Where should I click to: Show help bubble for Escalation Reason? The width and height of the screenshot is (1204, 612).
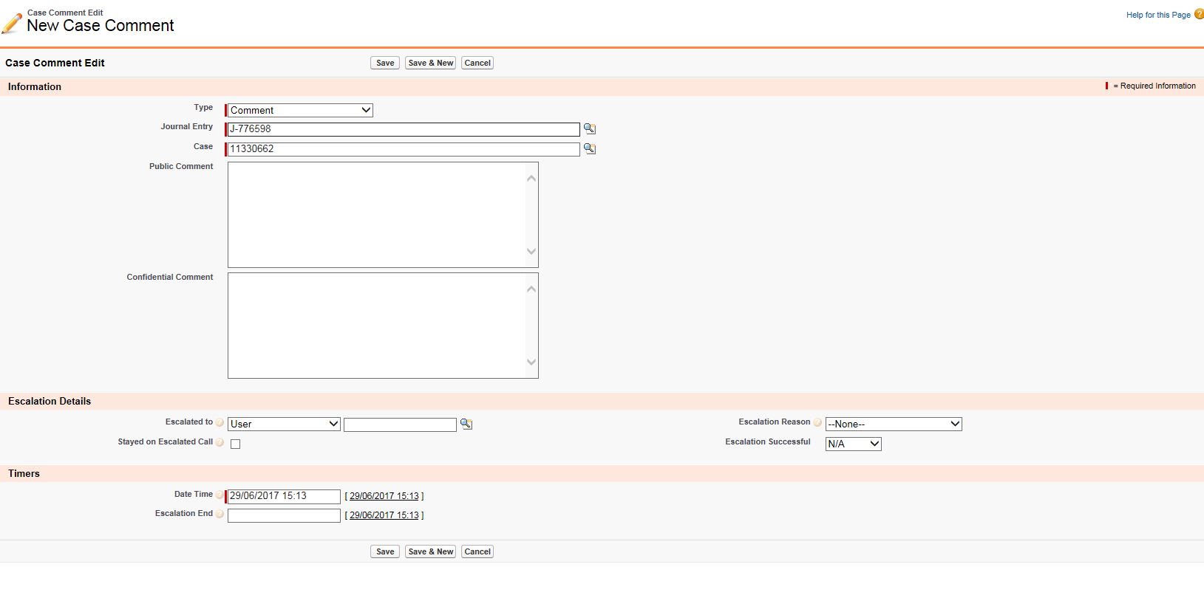click(817, 422)
